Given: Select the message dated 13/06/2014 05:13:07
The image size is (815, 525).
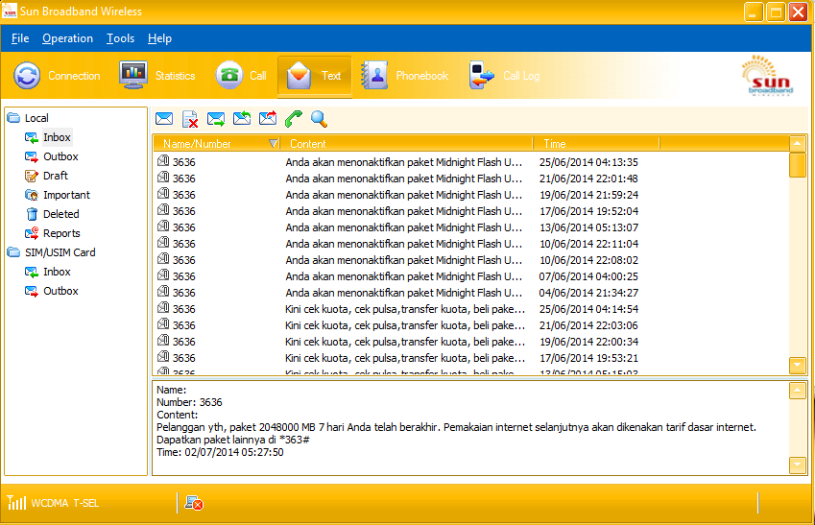Looking at the screenshot, I should [471, 227].
